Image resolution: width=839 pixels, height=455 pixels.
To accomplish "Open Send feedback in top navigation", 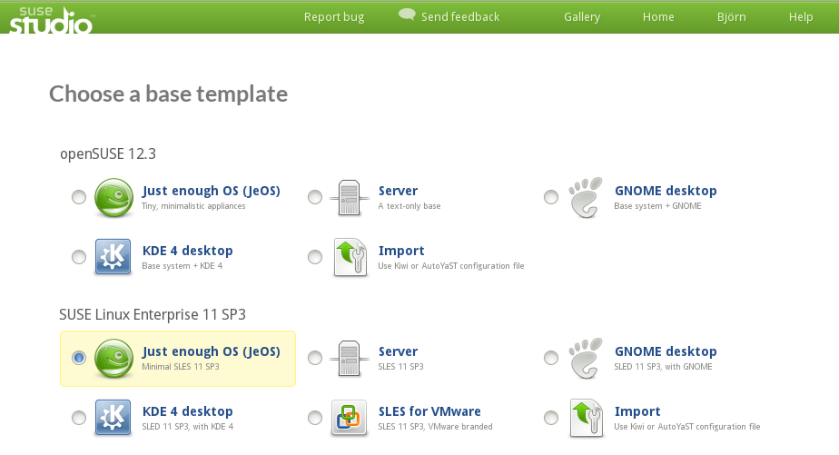I will [x=460, y=17].
